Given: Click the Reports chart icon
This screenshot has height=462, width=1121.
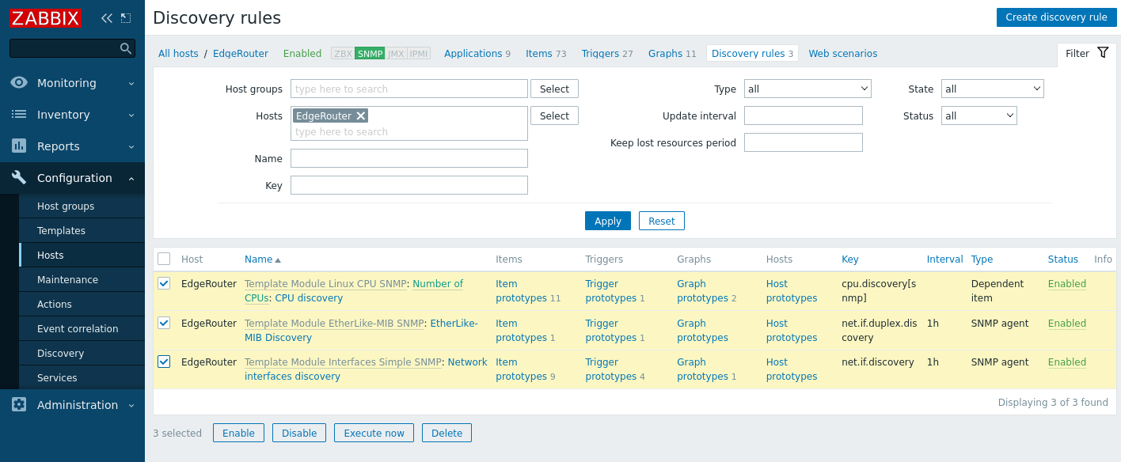Looking at the screenshot, I should click(x=19, y=146).
